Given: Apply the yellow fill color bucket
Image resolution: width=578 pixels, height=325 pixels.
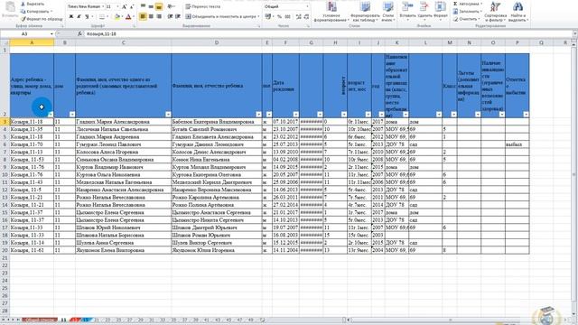Looking at the screenshot, I should (x=117, y=16).
